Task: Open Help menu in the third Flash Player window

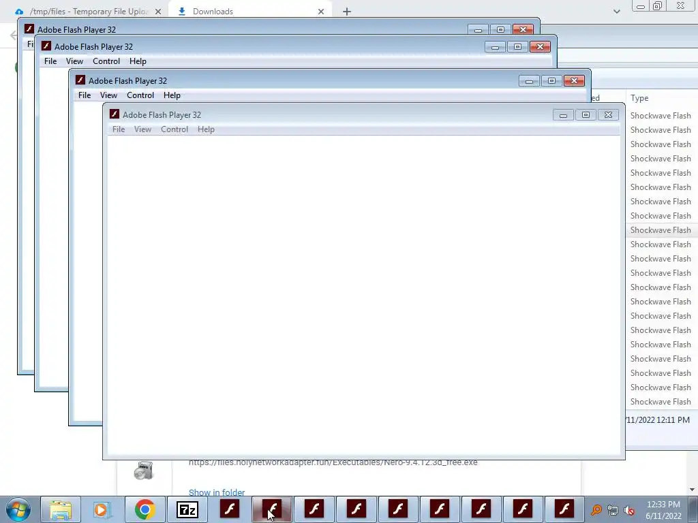Action: (x=172, y=95)
